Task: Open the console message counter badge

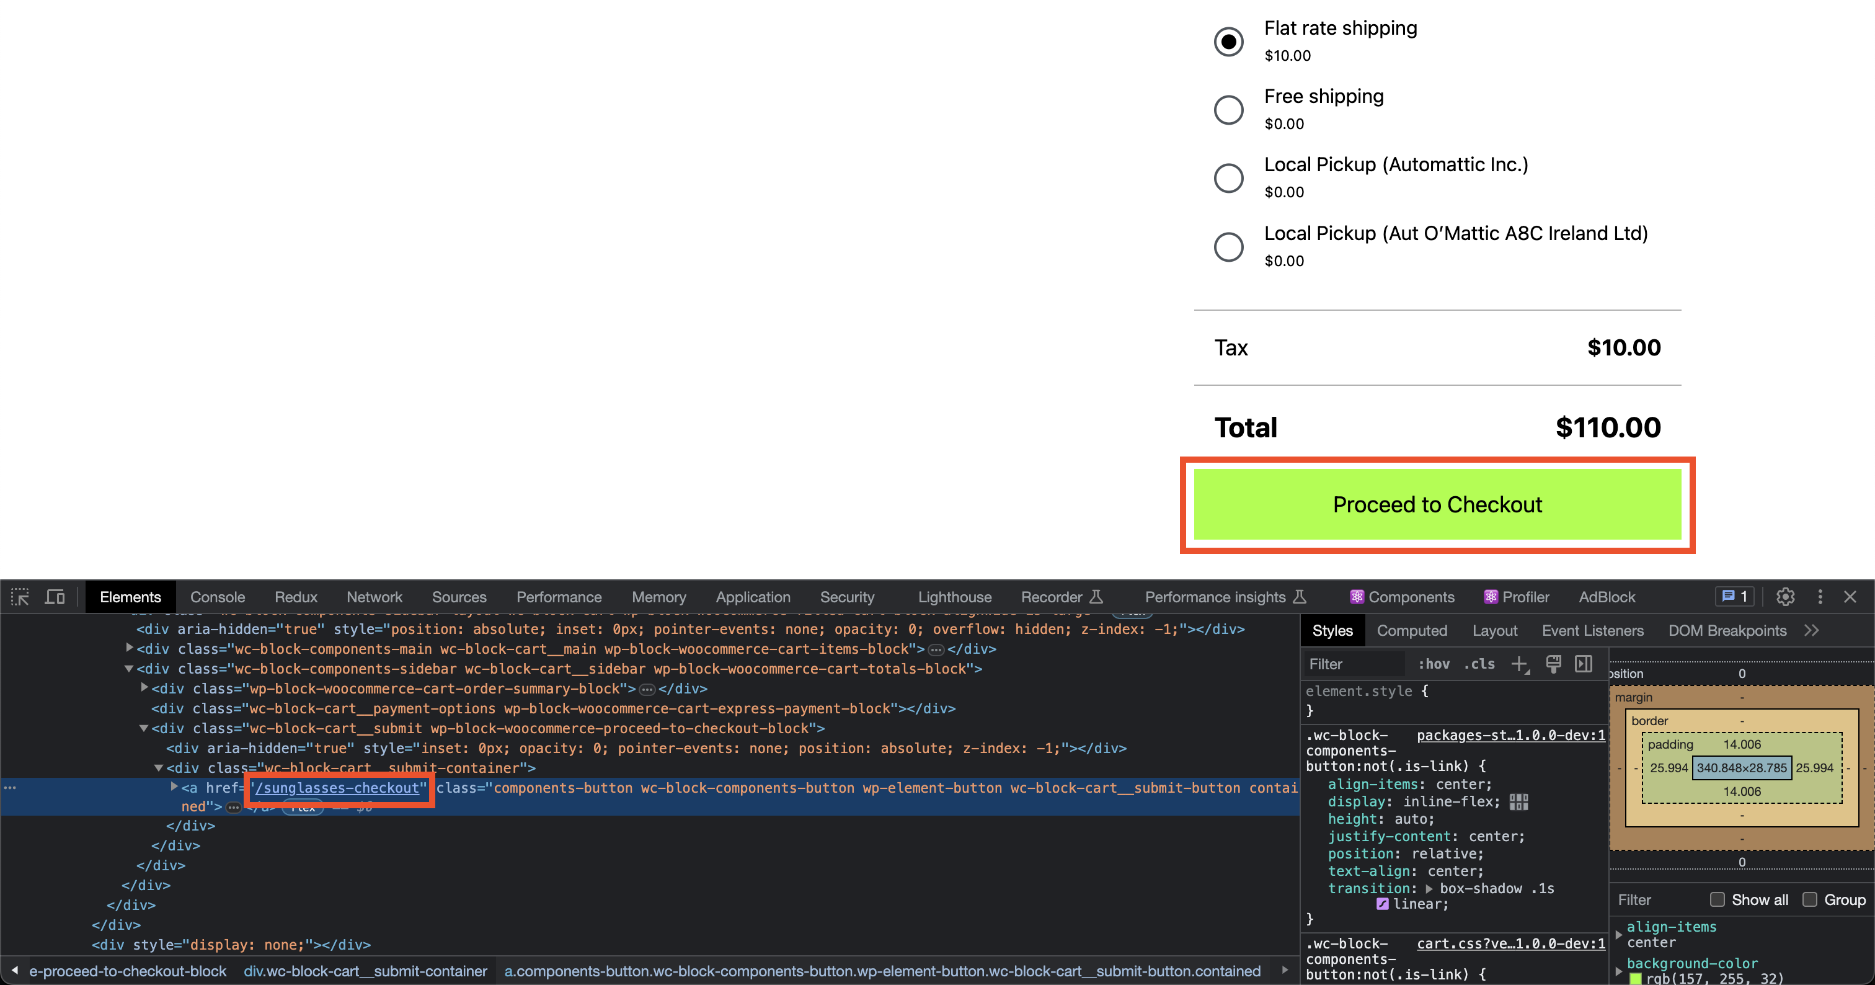Action: coord(1734,596)
